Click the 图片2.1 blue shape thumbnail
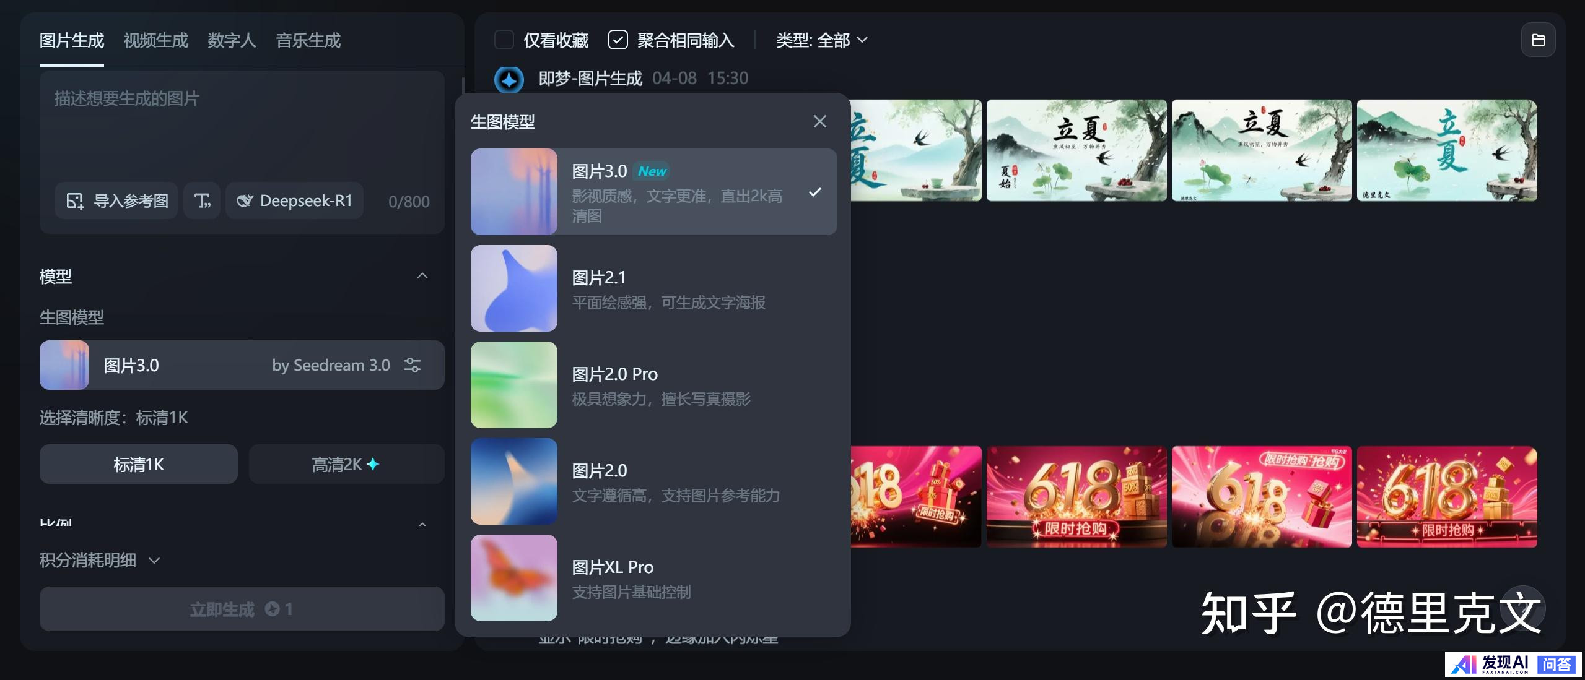The image size is (1585, 680). click(x=514, y=288)
